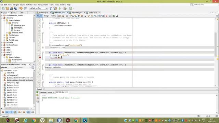Close the ESPOCH (run) output tab
219x123 pixels.
pyautogui.click(x=67, y=92)
